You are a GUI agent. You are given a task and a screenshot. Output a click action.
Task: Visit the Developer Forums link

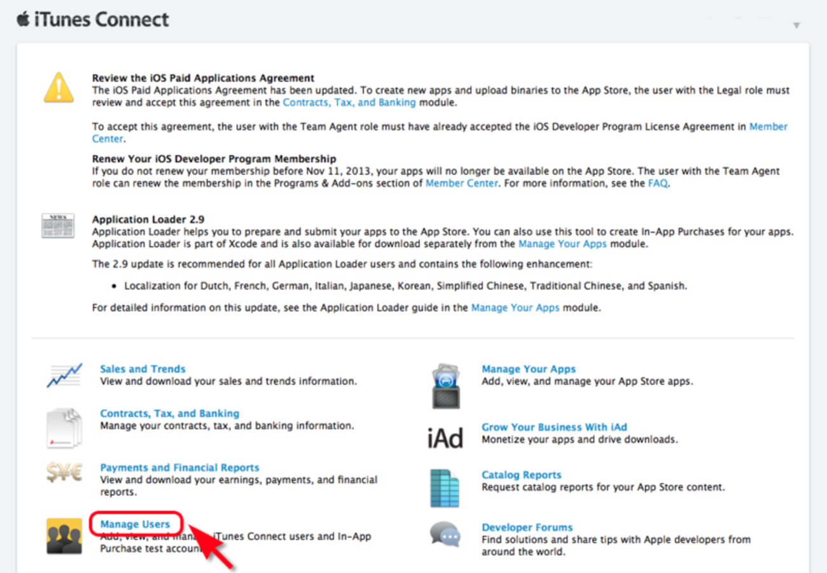(x=527, y=527)
